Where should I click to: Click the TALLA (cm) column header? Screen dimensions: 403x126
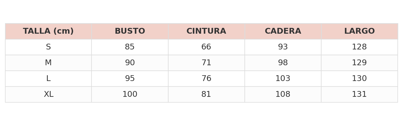point(48,31)
